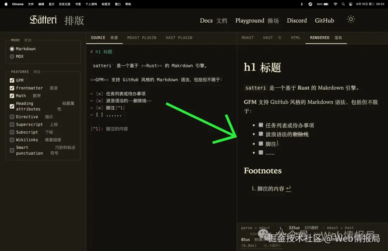Viewport: 388px width, 251px height.
Task: Click the source line '- [ ] ......'
Action: (x=106, y=115)
